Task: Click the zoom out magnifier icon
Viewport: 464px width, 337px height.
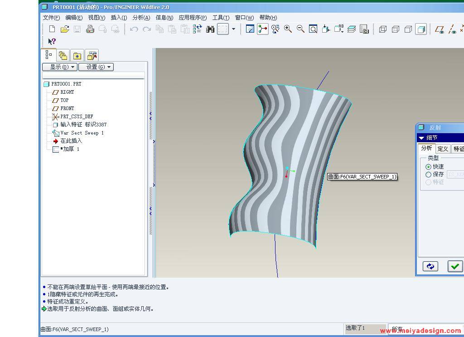Action: click(x=300, y=29)
